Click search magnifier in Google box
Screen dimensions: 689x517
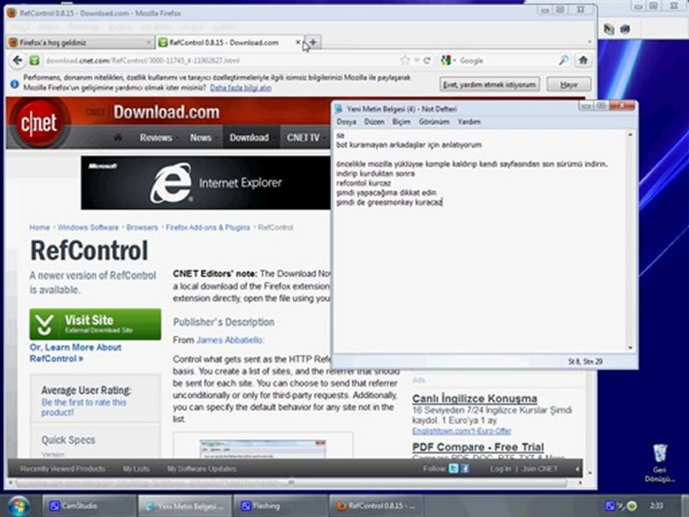[x=563, y=60]
